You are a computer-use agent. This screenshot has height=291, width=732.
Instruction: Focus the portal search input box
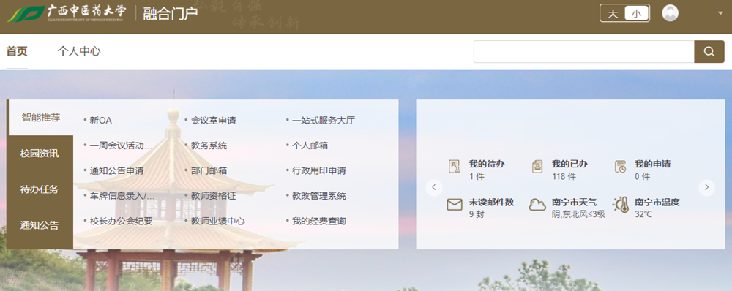click(x=584, y=52)
